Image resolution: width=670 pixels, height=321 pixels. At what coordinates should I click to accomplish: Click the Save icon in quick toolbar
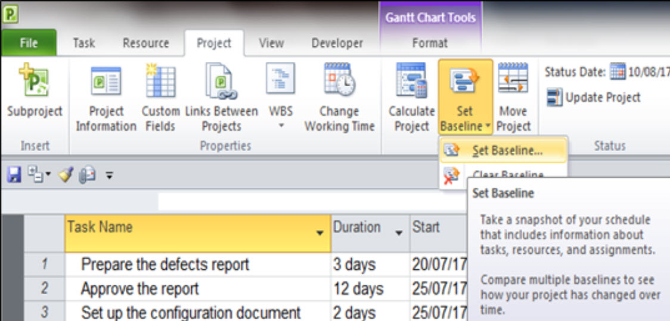pyautogui.click(x=14, y=175)
